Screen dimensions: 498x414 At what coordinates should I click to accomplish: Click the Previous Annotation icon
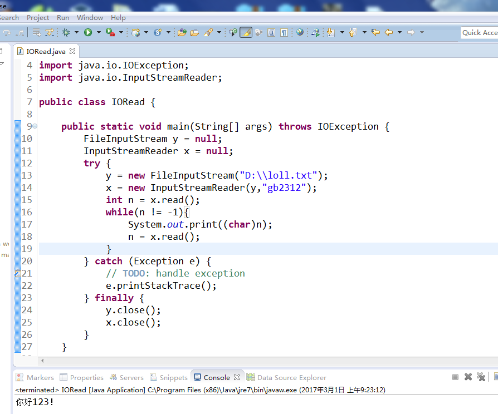point(353,32)
